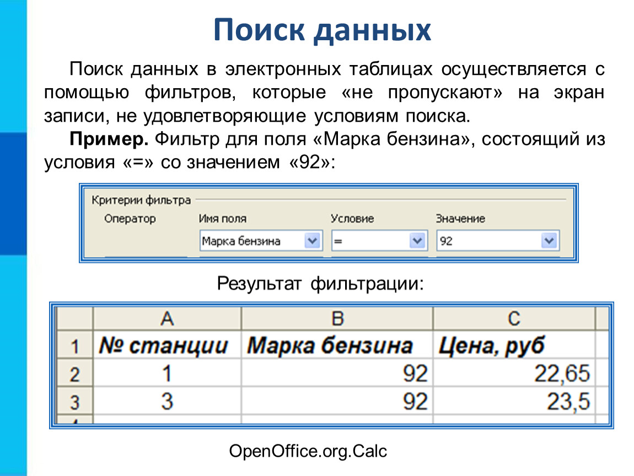
Task: Select row header 3
Action: click(x=75, y=401)
